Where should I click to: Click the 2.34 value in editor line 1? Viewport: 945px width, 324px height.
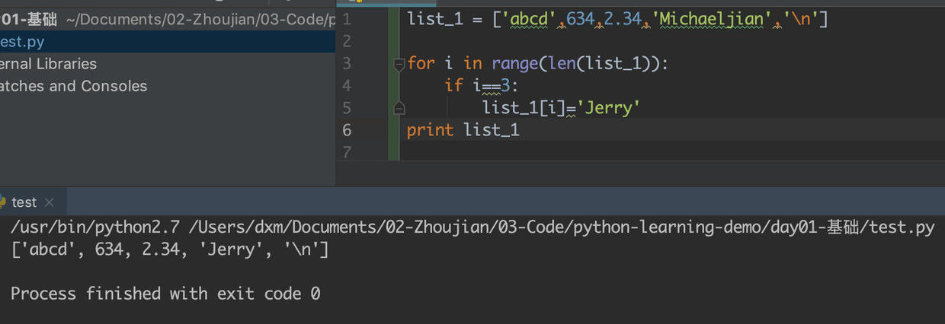[623, 19]
